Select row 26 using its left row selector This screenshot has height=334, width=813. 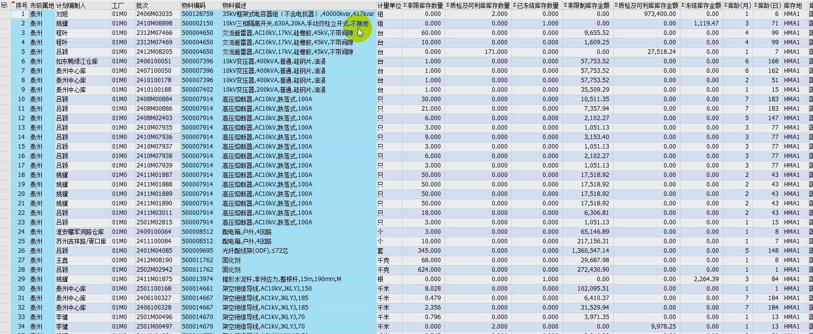[5, 251]
